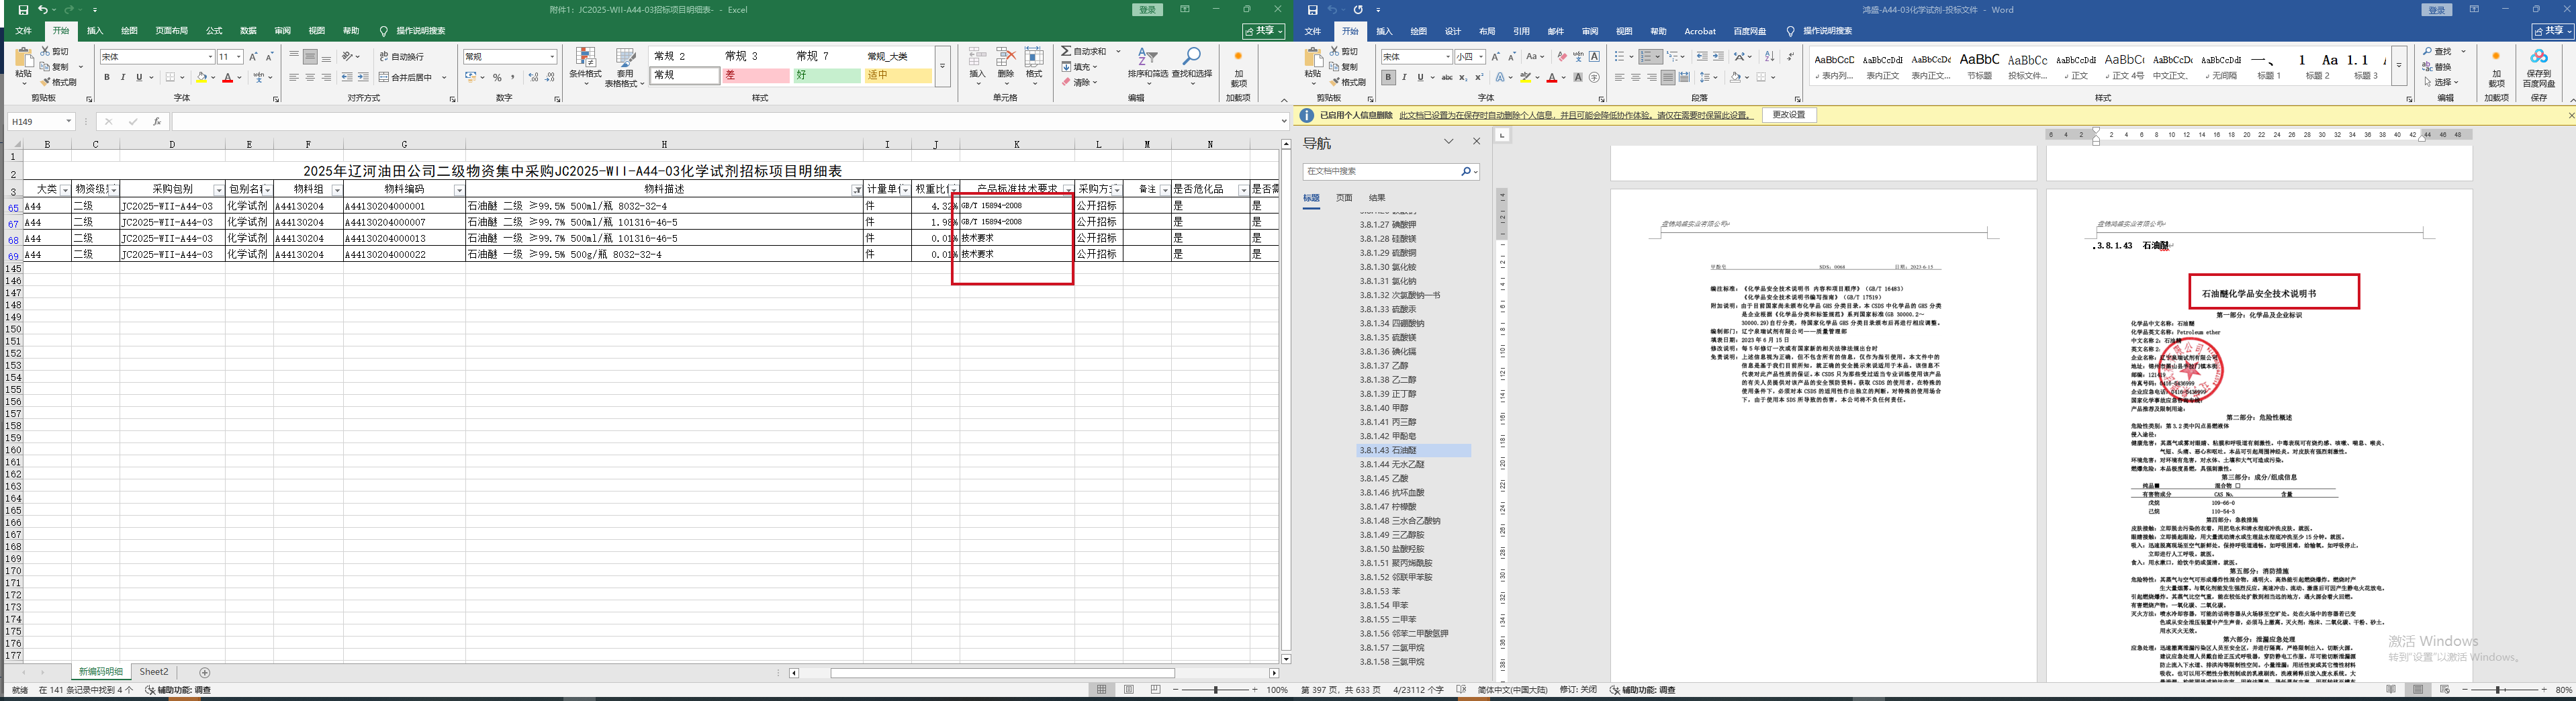Open the 物料描述 column filter dropdown
The height and width of the screenshot is (701, 2576).
coord(857,190)
